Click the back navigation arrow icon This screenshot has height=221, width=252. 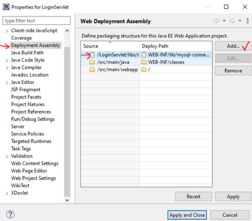(216, 21)
